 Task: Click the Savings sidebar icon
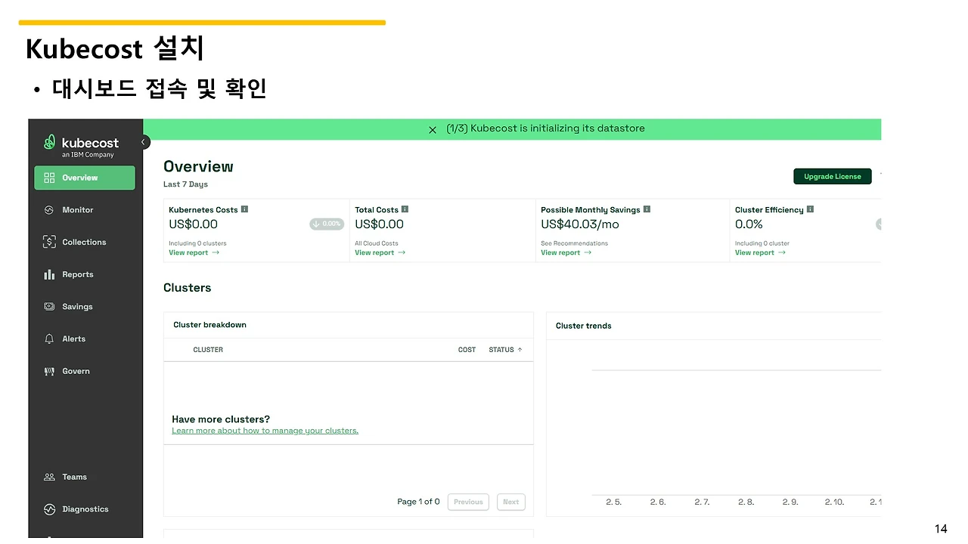point(49,307)
